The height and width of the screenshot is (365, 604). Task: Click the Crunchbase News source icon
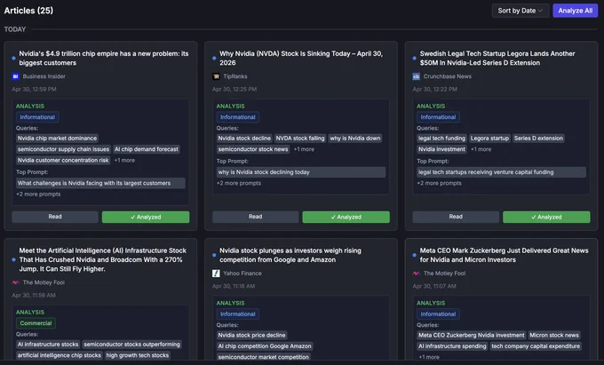coord(416,76)
